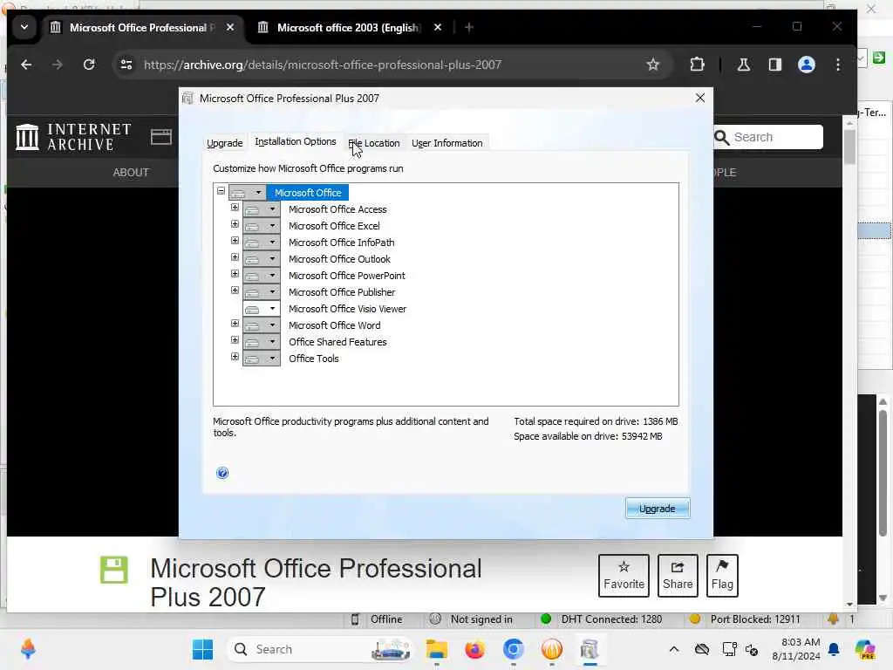Click the blue help question mark icon
Image resolution: width=893 pixels, height=670 pixels.
222,473
